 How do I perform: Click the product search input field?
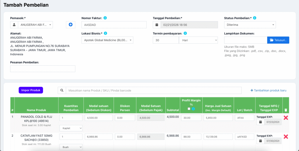point(154,91)
